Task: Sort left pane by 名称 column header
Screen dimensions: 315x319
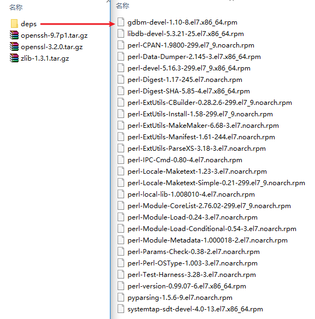Action: (x=16, y=7)
